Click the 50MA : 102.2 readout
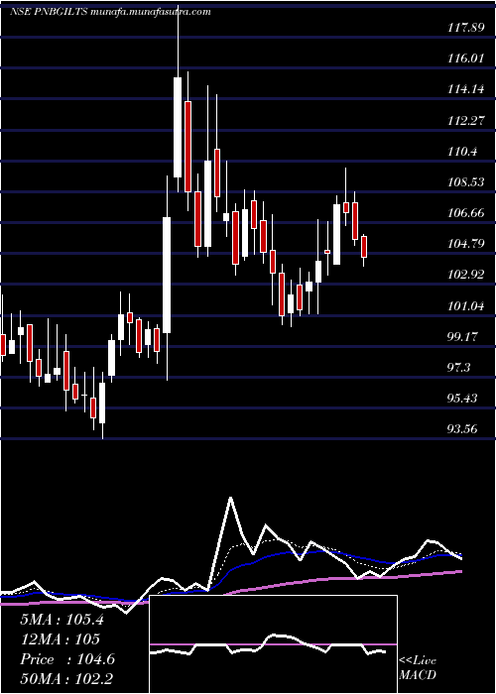Image resolution: width=496 pixels, height=694 pixels. (66, 679)
